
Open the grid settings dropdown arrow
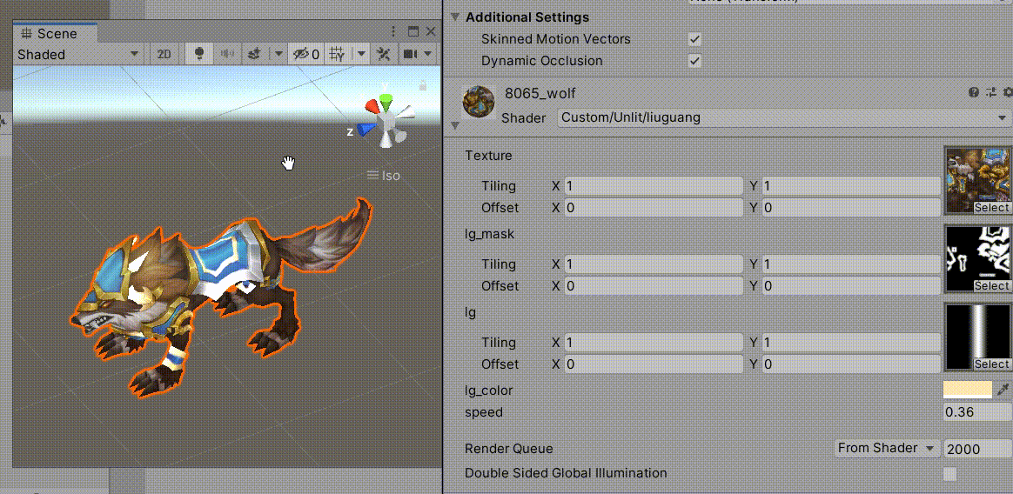pos(361,54)
